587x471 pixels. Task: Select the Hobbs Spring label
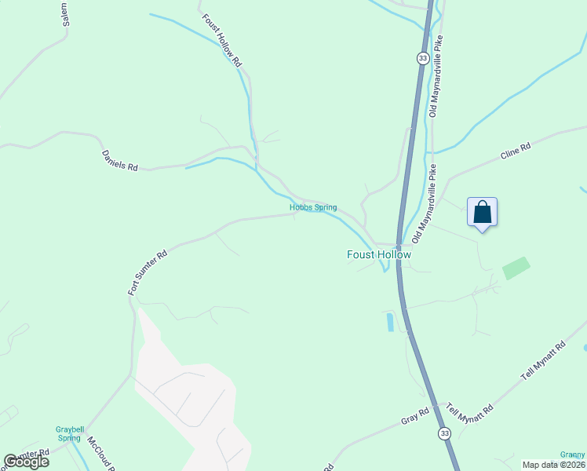point(313,207)
